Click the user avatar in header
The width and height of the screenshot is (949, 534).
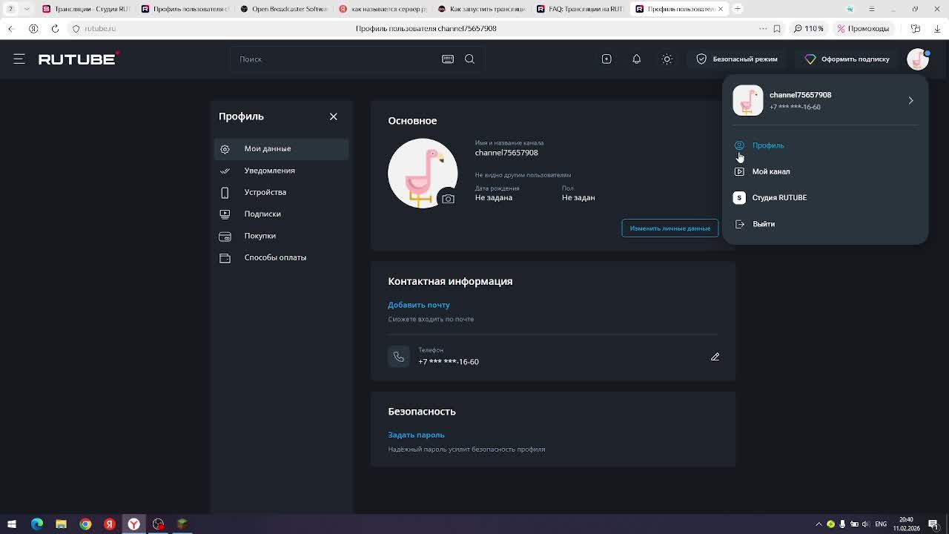918,59
